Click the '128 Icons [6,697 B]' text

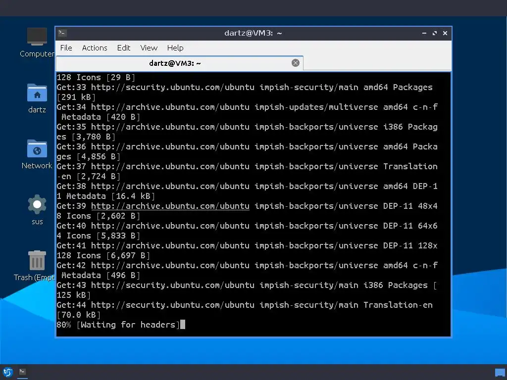[103, 256]
